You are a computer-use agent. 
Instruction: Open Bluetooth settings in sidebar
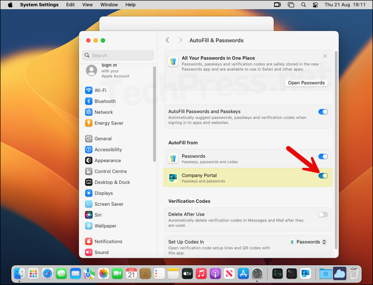[100, 101]
